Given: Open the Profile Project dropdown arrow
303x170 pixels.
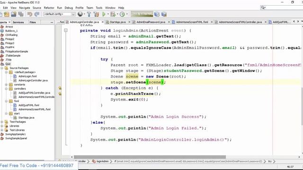Looking at the screenshot, I should 127,14.
